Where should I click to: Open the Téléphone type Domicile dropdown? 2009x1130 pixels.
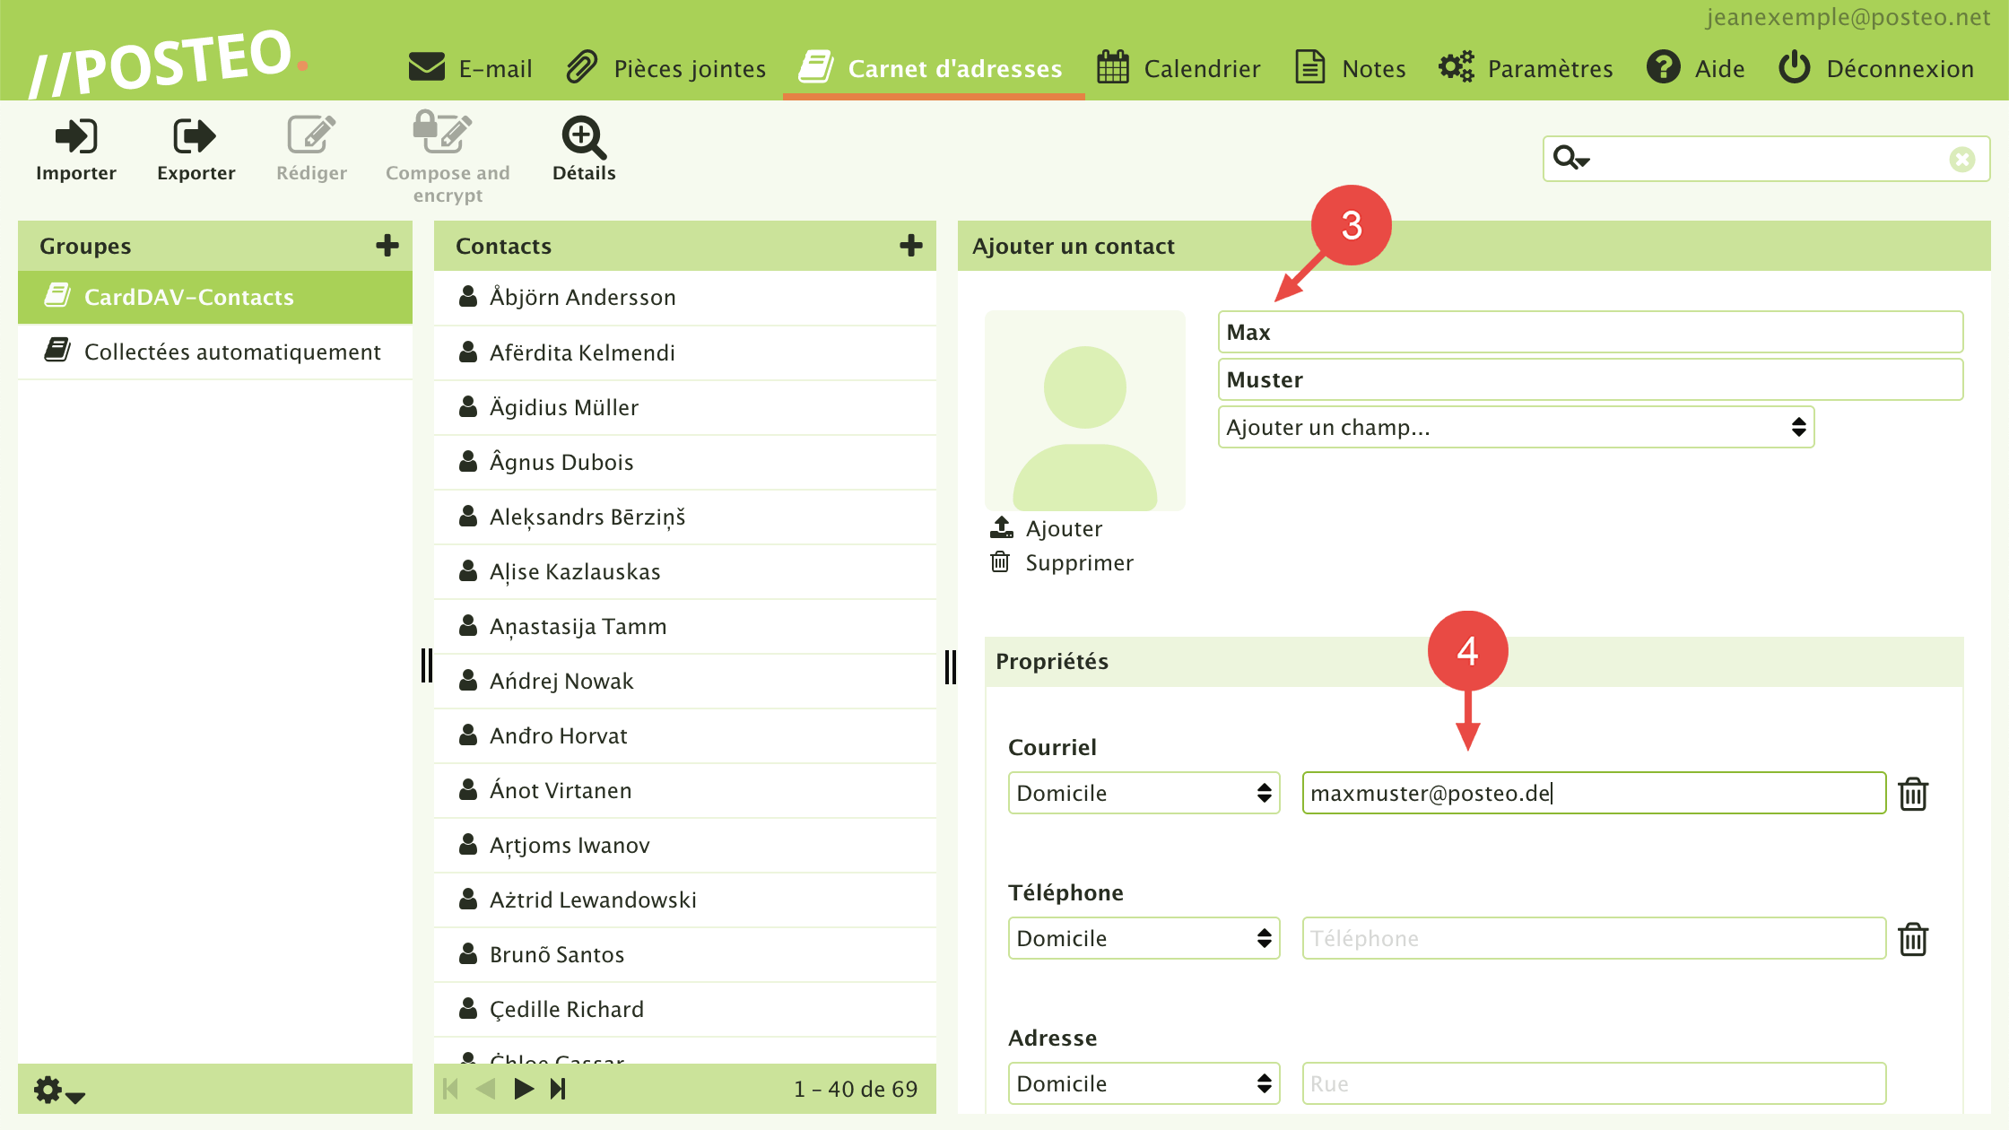[1144, 939]
